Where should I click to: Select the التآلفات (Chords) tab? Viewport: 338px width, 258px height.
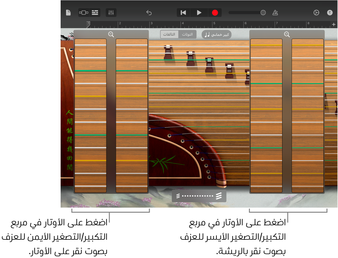pyautogui.click(x=169, y=34)
